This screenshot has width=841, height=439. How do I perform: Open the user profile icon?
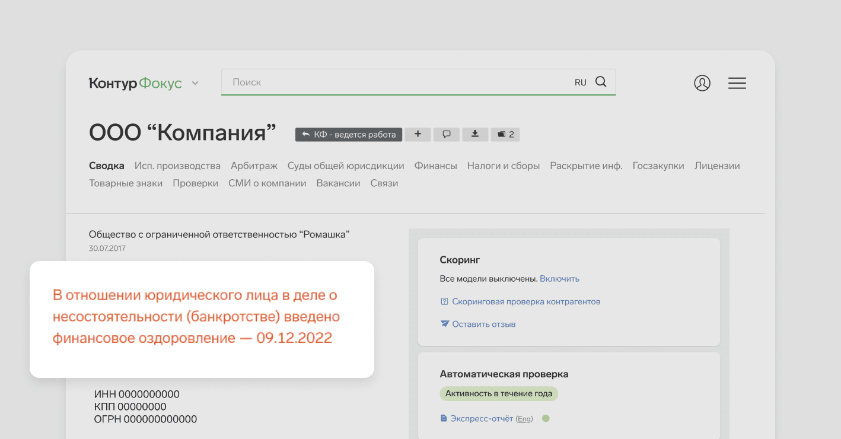[702, 83]
